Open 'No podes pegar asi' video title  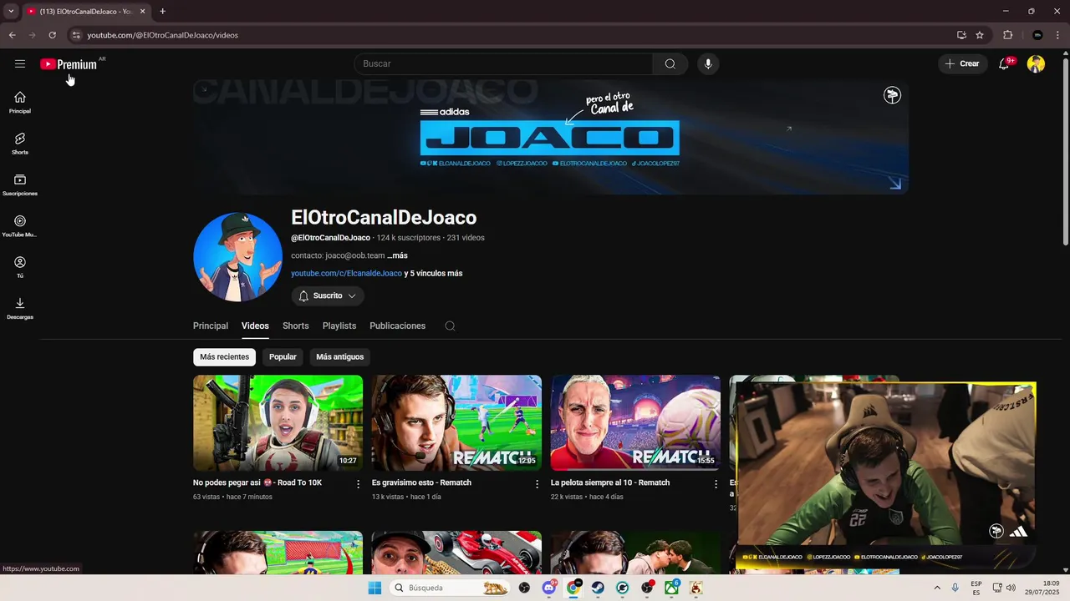[x=257, y=482]
